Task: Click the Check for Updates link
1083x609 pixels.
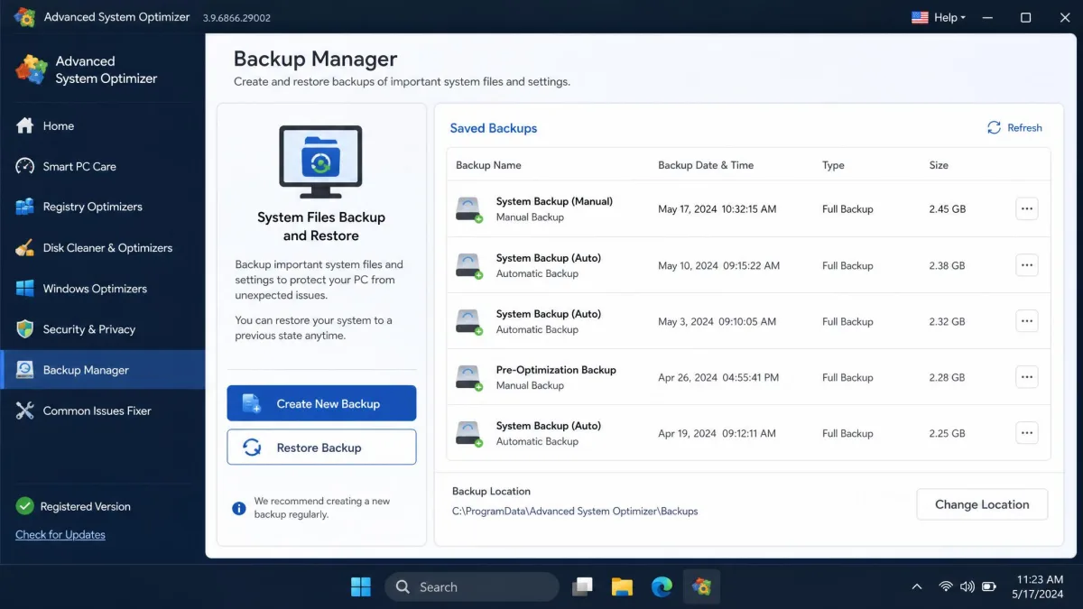Action: point(60,535)
